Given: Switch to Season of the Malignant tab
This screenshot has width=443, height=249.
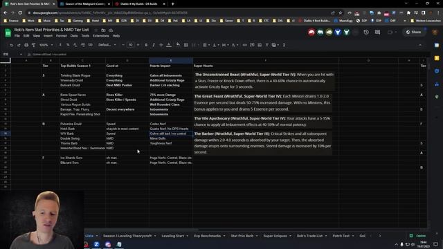Looking at the screenshot, I should pos(85,4).
